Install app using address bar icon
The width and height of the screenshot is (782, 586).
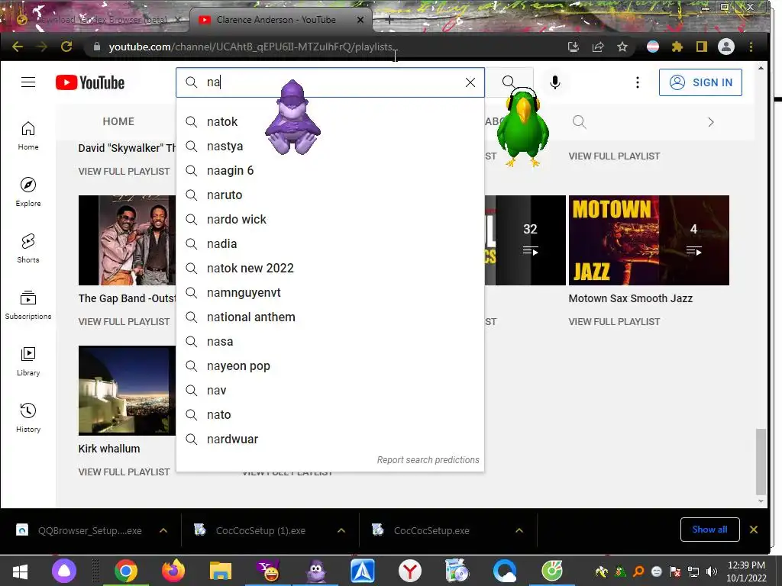click(573, 47)
